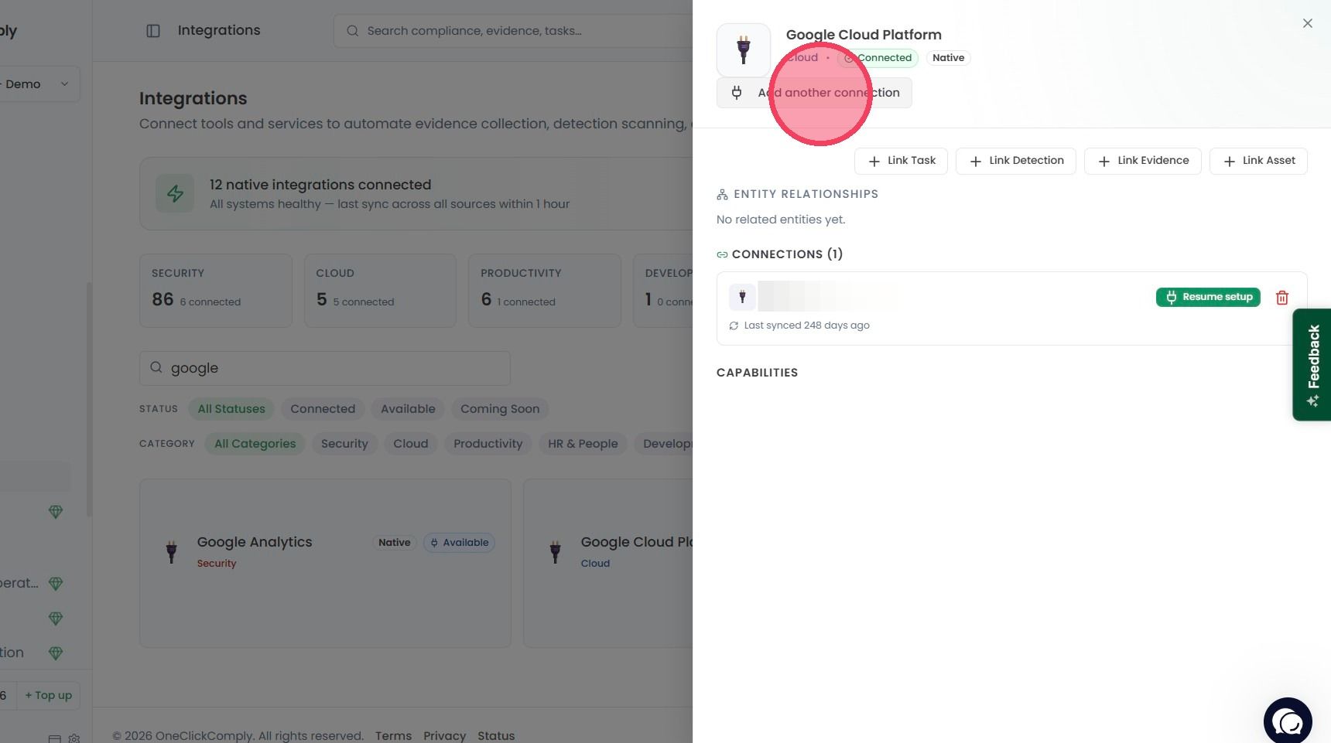The width and height of the screenshot is (1331, 743).
Task: Click the Google Cloud Platform plug logo
Action: 744,50
